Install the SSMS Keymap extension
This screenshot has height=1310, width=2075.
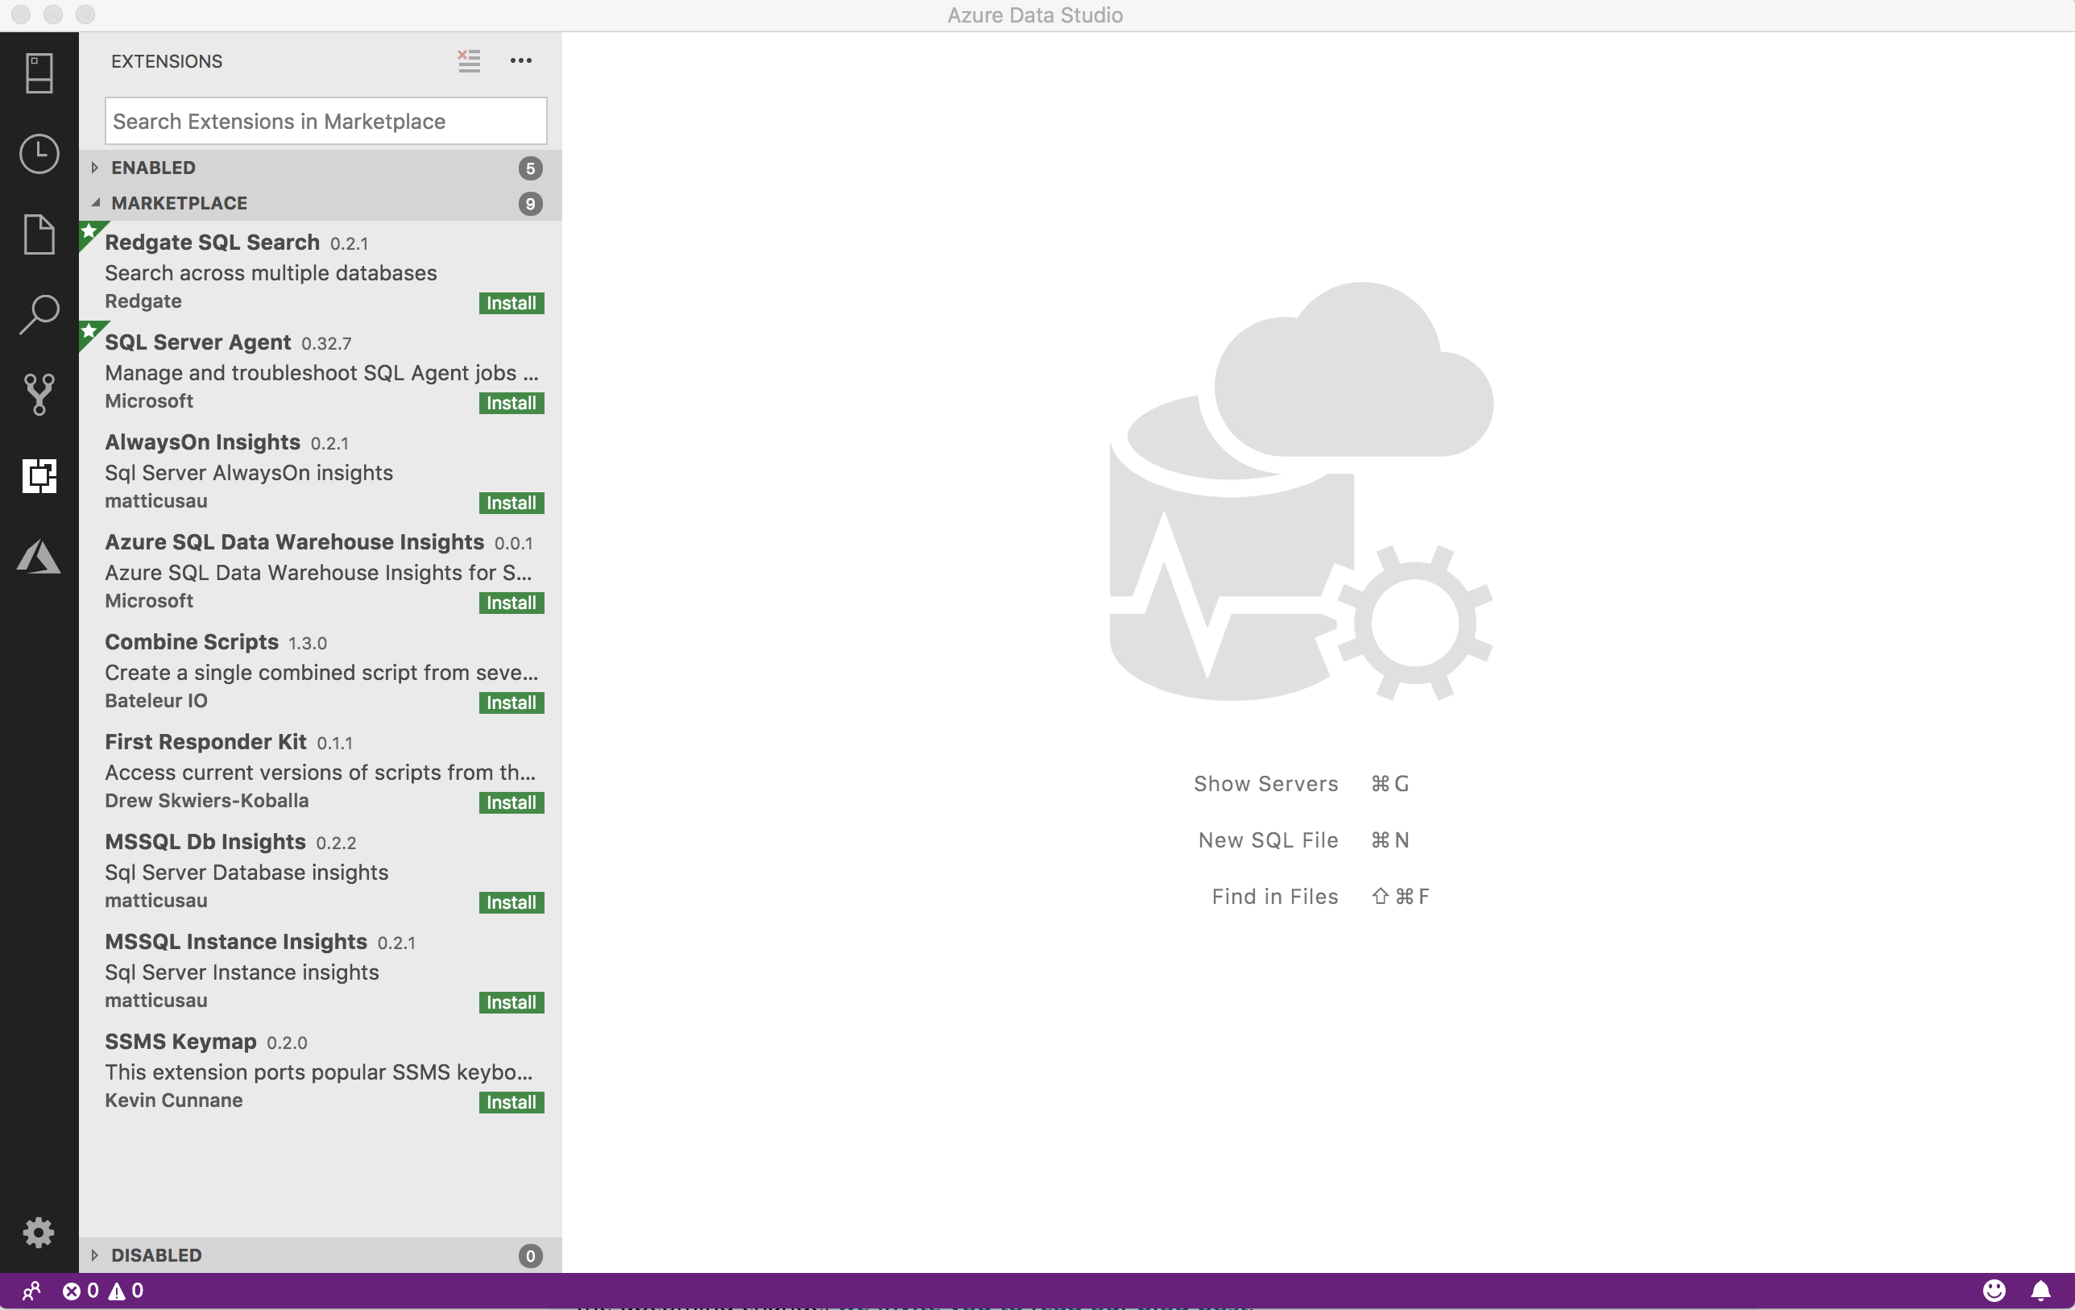coord(510,1101)
